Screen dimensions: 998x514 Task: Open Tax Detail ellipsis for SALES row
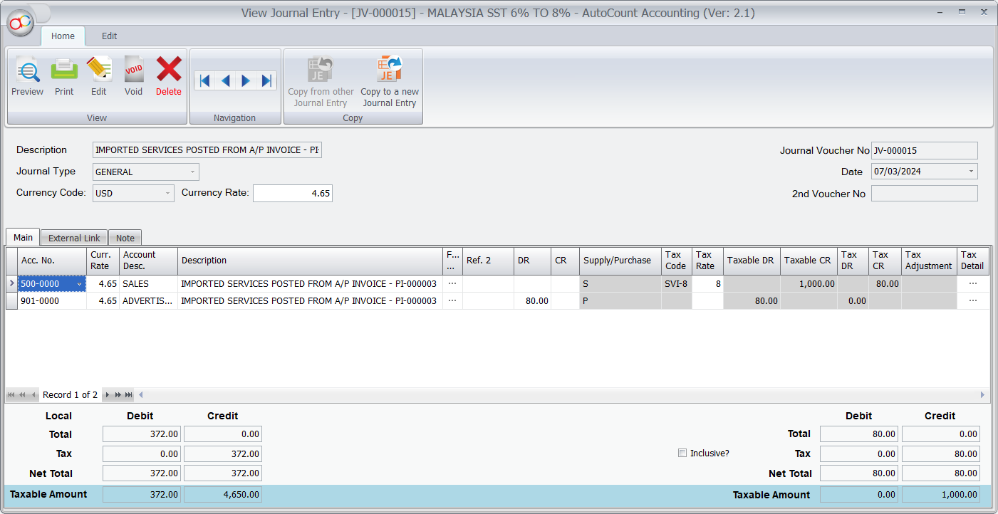(x=972, y=284)
